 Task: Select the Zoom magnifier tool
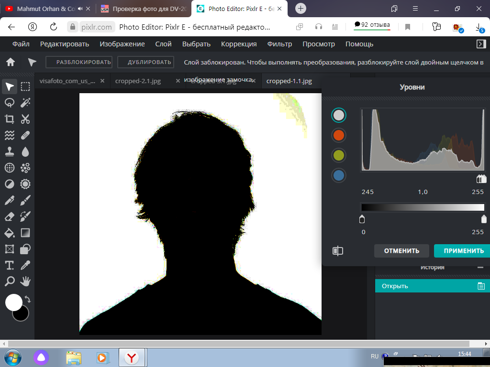(10, 281)
